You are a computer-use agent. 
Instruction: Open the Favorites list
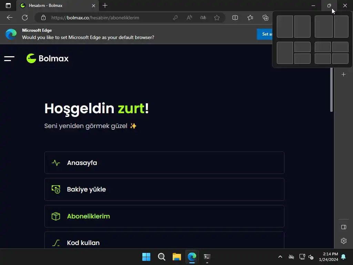250,18
